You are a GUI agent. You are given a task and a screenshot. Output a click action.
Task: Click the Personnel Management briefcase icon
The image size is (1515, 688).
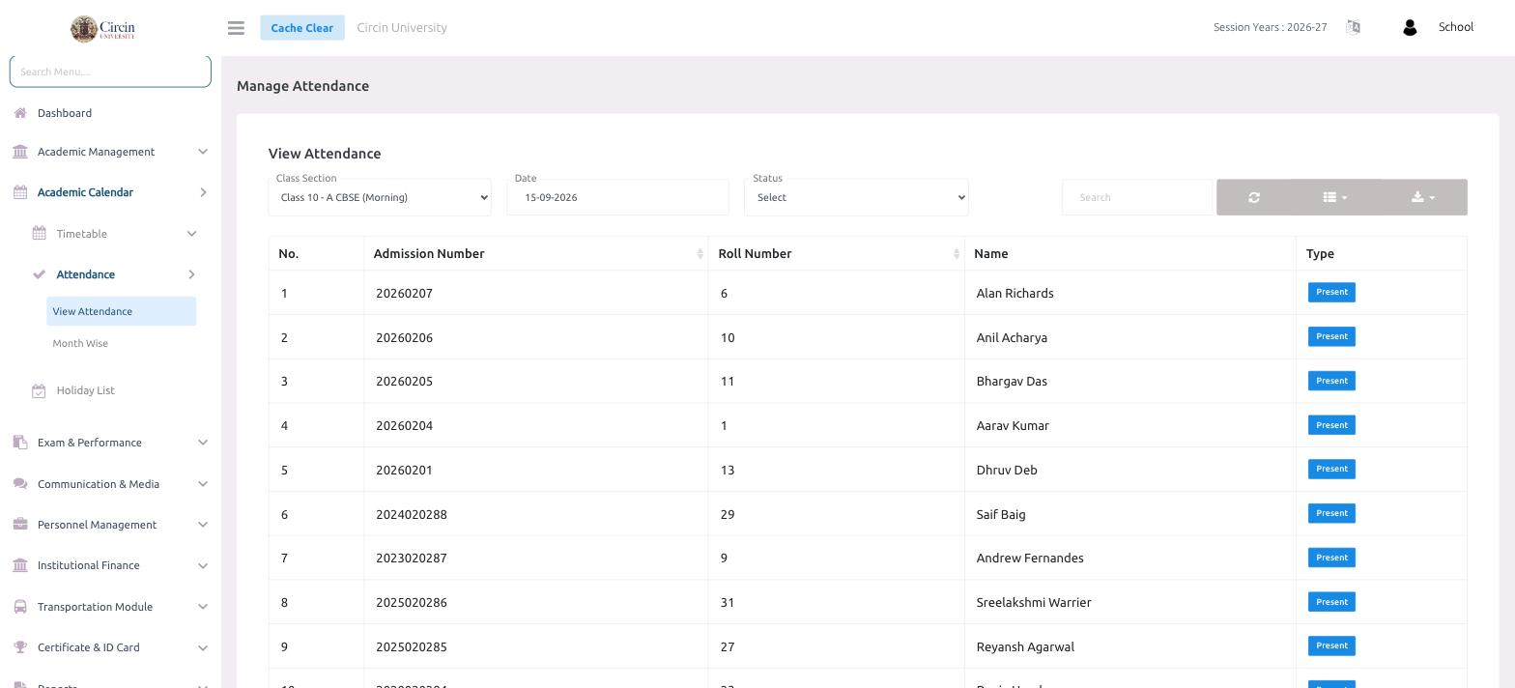(20, 525)
